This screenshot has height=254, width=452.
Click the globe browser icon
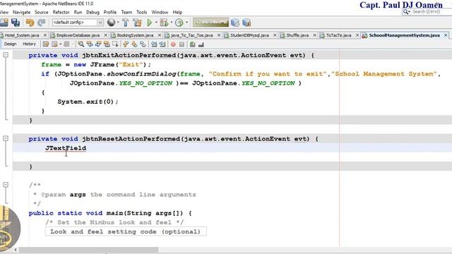[x=111, y=23]
